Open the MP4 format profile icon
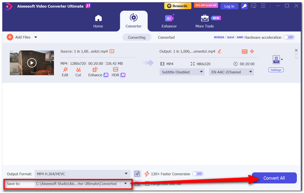The height and width of the screenshot is (193, 304). pyautogui.click(x=276, y=59)
